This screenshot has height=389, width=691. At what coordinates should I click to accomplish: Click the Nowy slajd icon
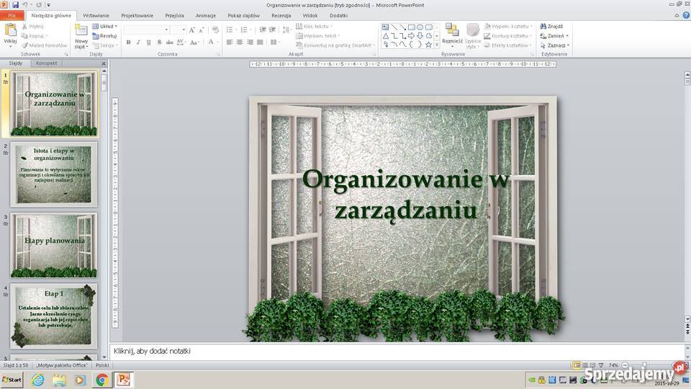click(x=81, y=30)
